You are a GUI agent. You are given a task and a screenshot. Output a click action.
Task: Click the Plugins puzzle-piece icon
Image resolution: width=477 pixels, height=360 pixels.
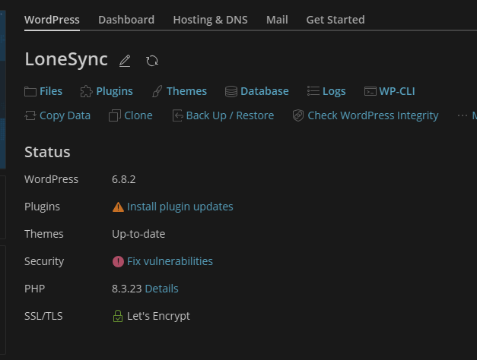87,91
